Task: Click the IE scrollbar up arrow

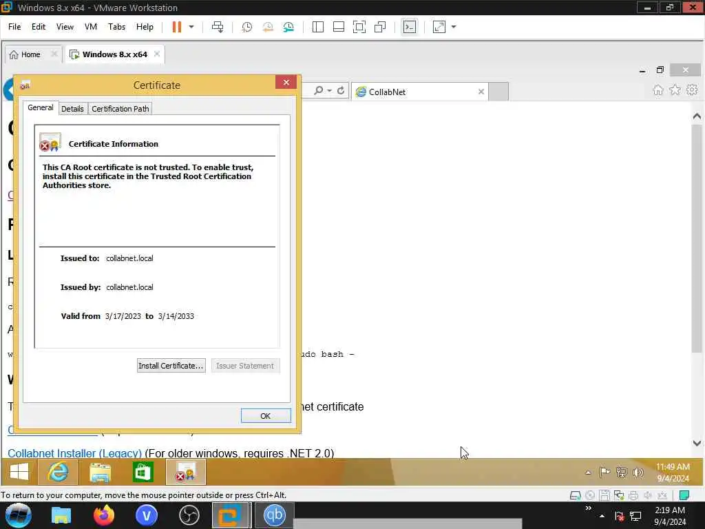Action: click(697, 116)
